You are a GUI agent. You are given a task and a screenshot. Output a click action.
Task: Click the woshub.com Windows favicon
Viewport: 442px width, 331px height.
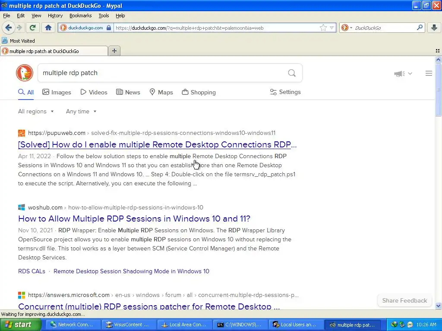[x=22, y=207]
